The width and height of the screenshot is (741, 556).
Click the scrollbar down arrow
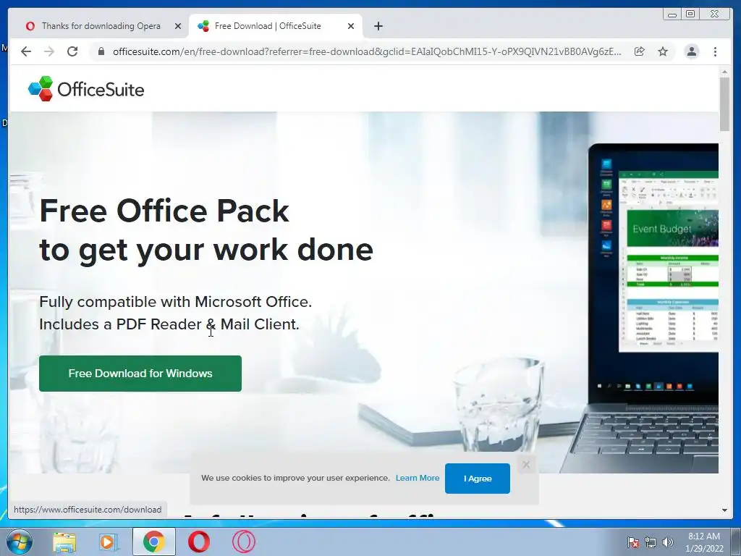coord(724,510)
